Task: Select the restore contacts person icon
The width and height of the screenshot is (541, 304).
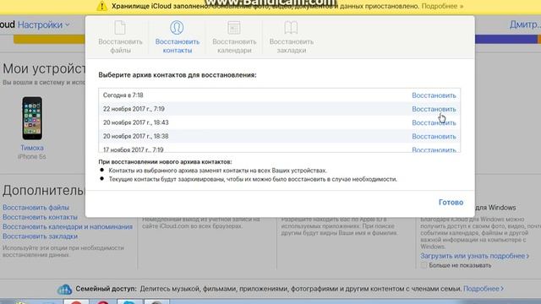Action: click(x=177, y=28)
